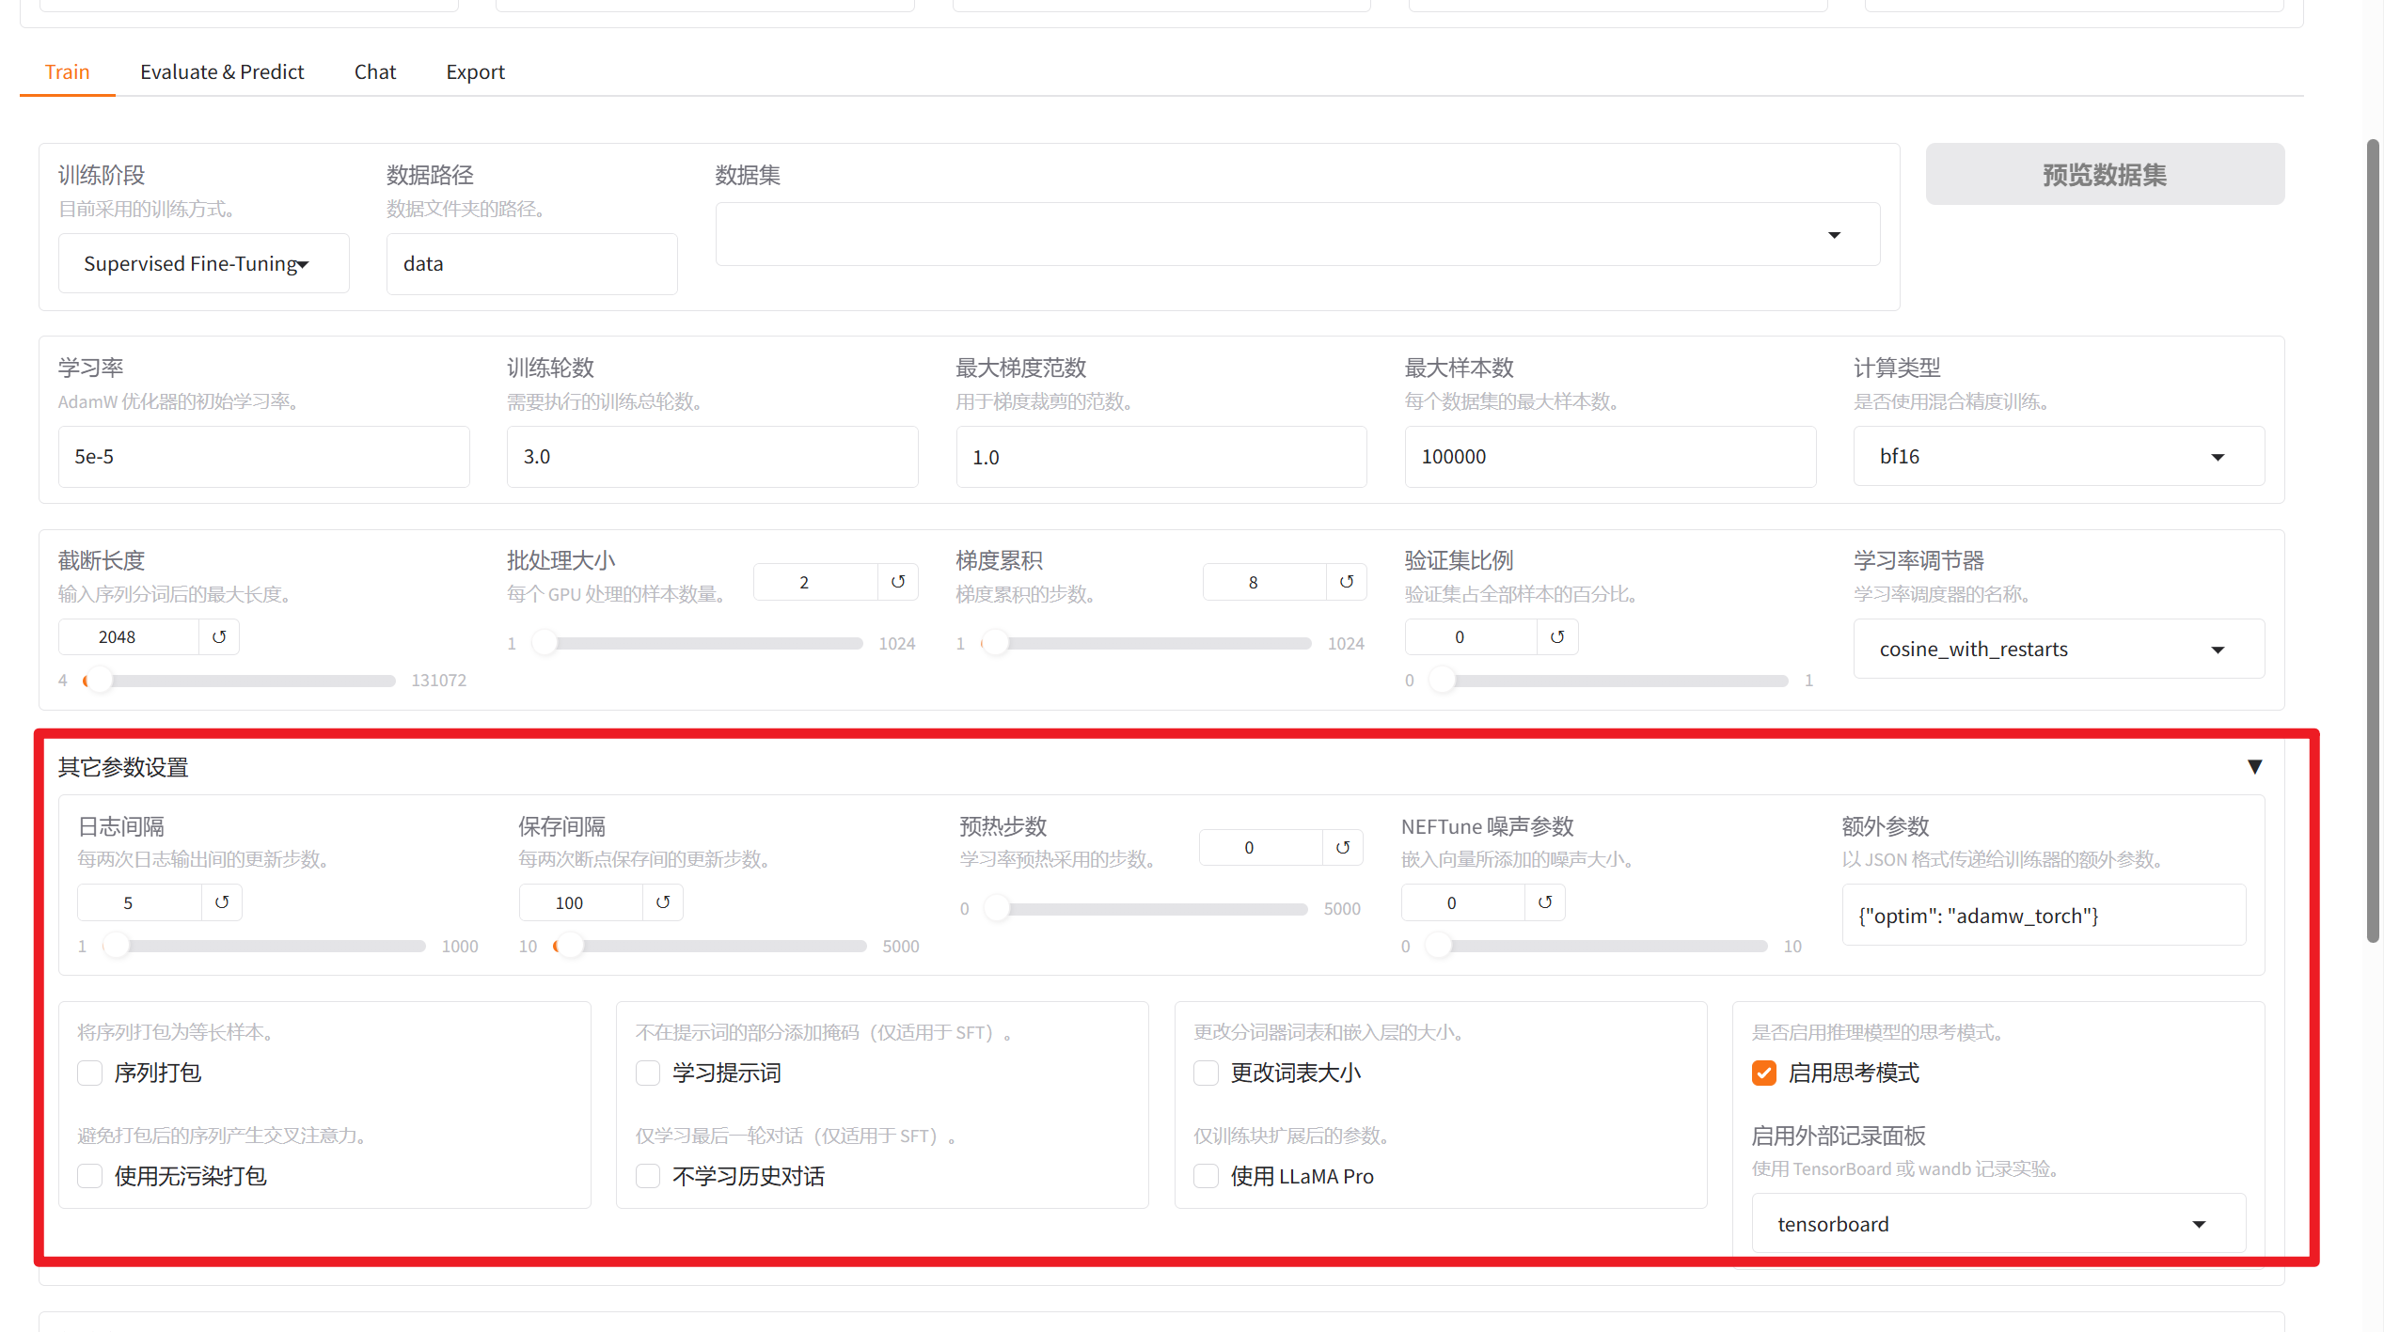Click the 预览数据集 button
The height and width of the screenshot is (1332, 2384).
pyautogui.click(x=2104, y=174)
